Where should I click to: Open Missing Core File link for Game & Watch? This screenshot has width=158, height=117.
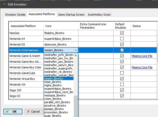(142, 56)
